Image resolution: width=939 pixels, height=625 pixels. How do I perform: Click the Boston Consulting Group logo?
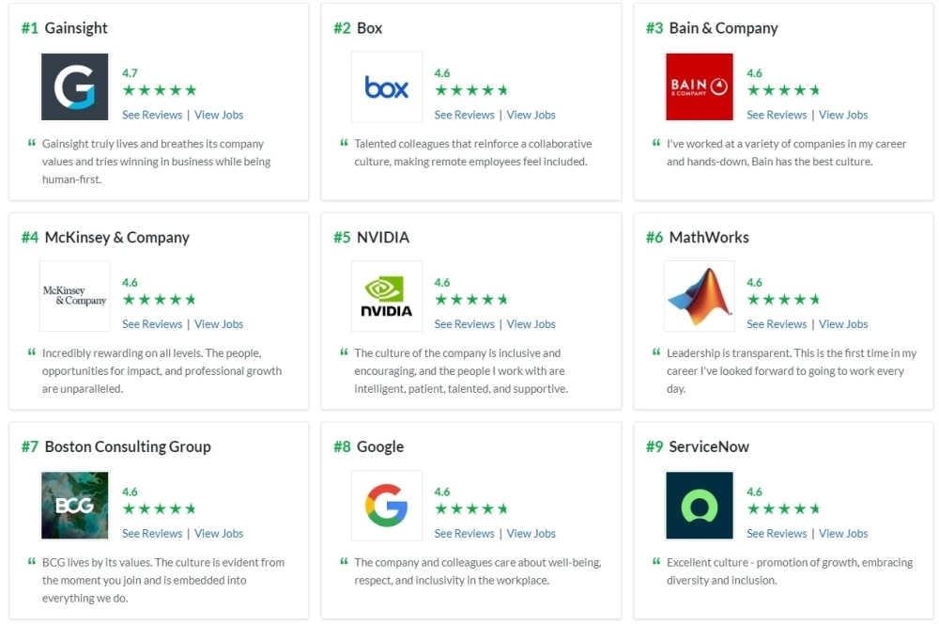pyautogui.click(x=74, y=506)
